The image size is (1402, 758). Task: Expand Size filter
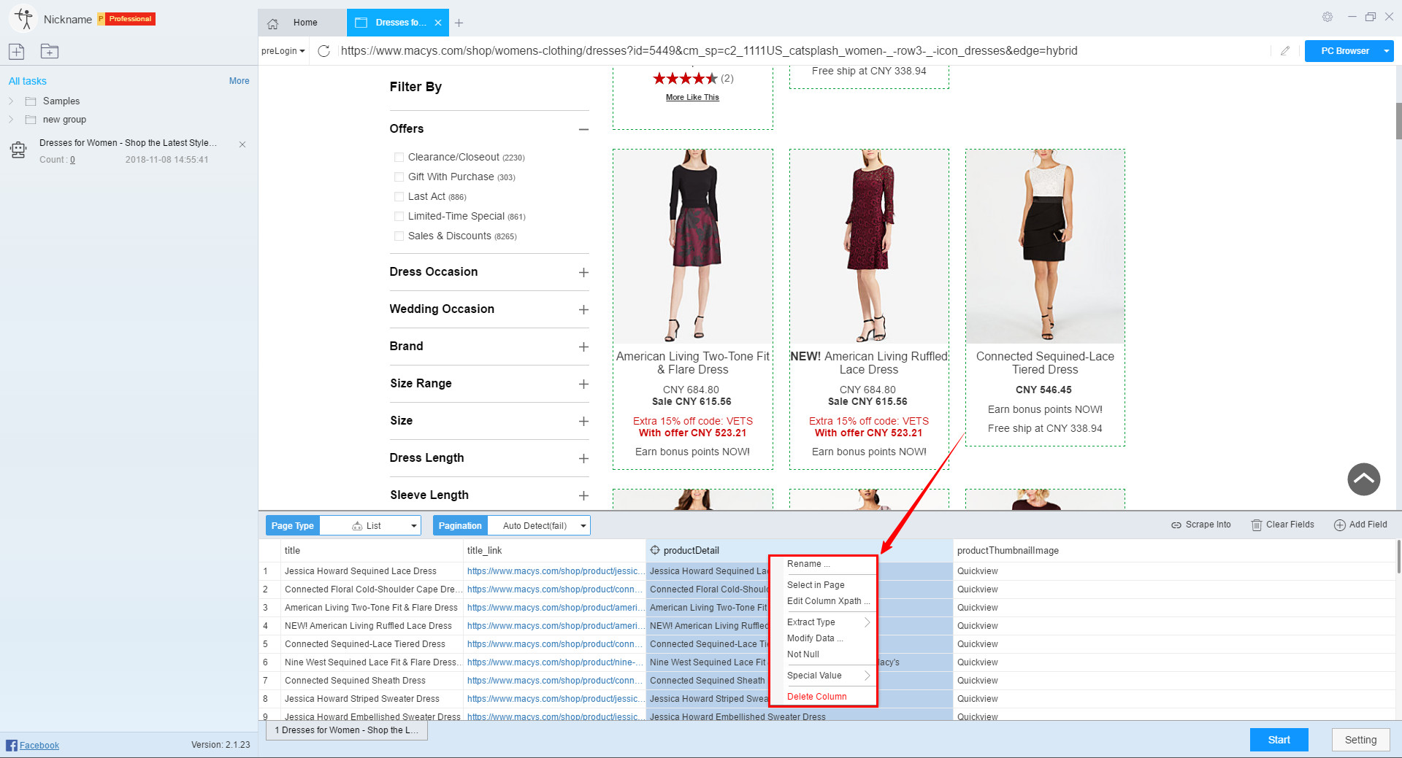tap(583, 421)
